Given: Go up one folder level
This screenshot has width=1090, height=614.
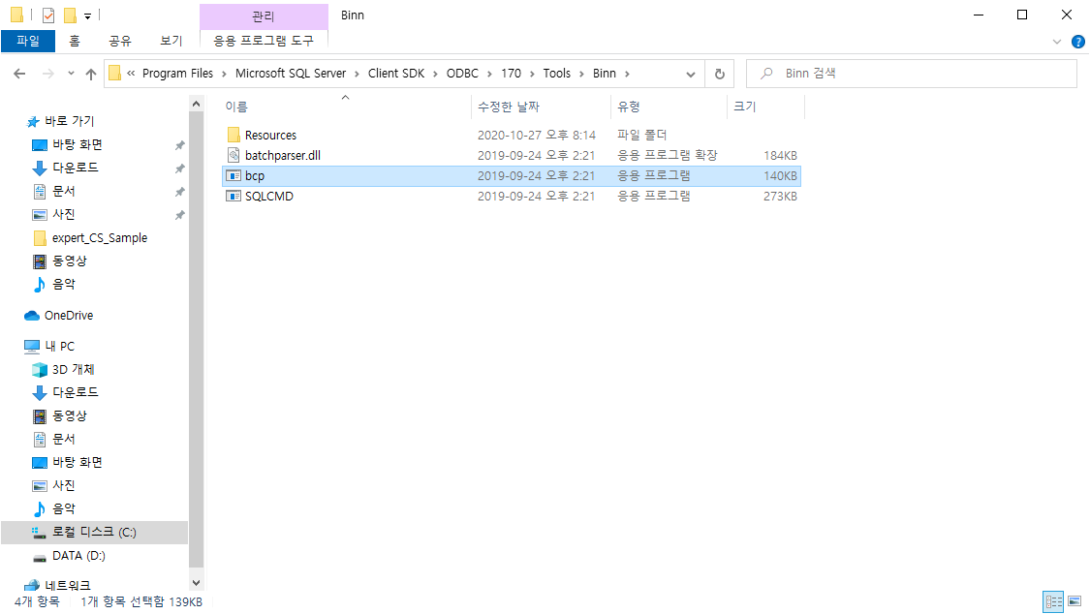Looking at the screenshot, I should point(91,74).
